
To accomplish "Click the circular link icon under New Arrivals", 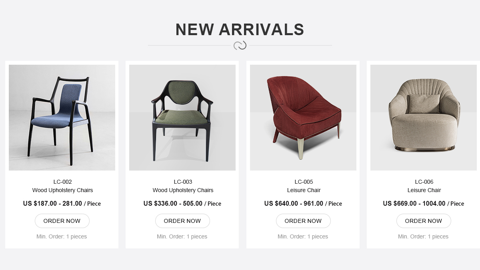I will [x=240, y=46].
